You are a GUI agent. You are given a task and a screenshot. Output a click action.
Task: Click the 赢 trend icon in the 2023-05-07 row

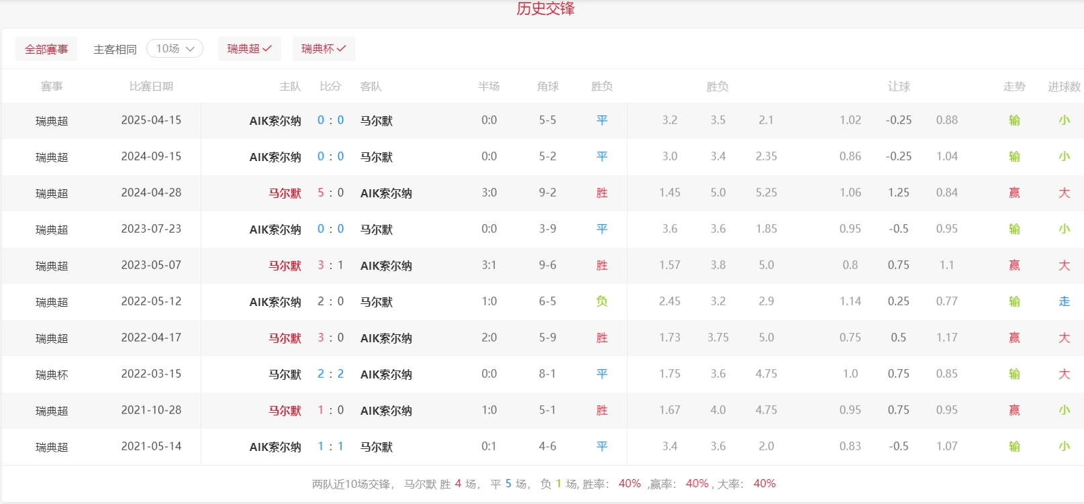(x=1014, y=265)
